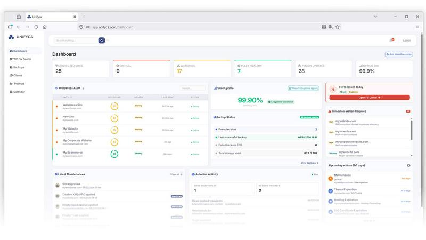Sort audit table by Last Sync column
This screenshot has width=426, height=240.
coord(168,97)
